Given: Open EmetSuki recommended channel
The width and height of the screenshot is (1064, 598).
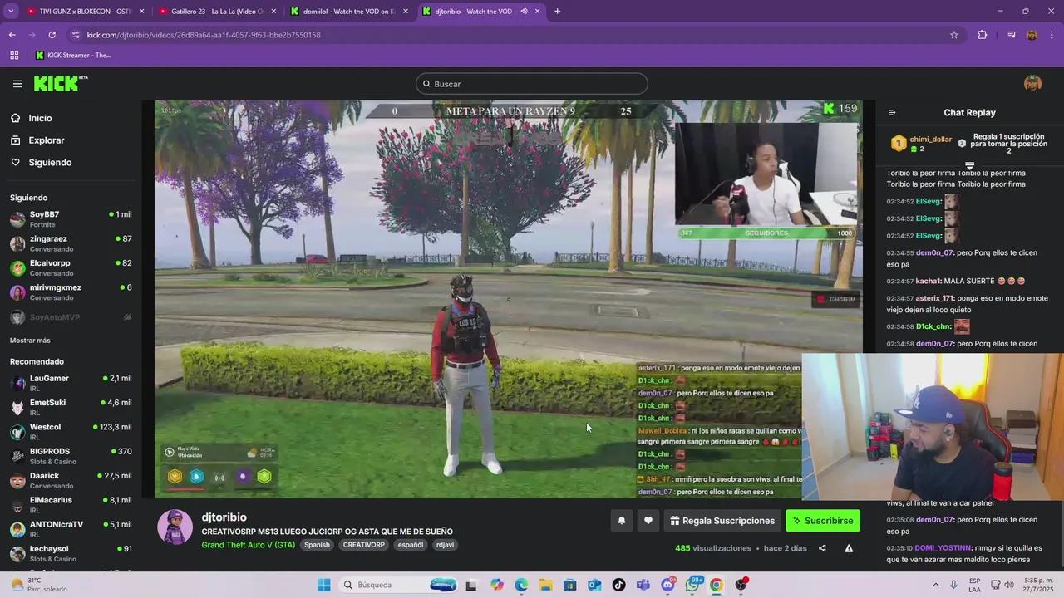Looking at the screenshot, I should point(71,407).
